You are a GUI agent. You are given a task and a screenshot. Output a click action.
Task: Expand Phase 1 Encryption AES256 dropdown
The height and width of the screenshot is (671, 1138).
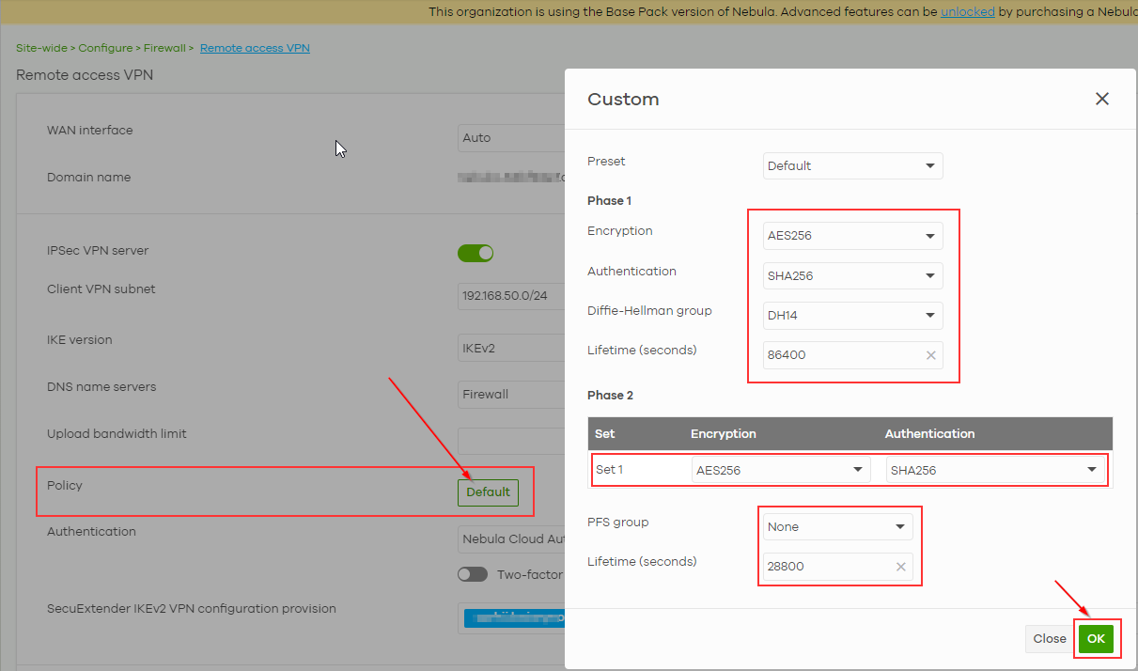[x=852, y=236]
